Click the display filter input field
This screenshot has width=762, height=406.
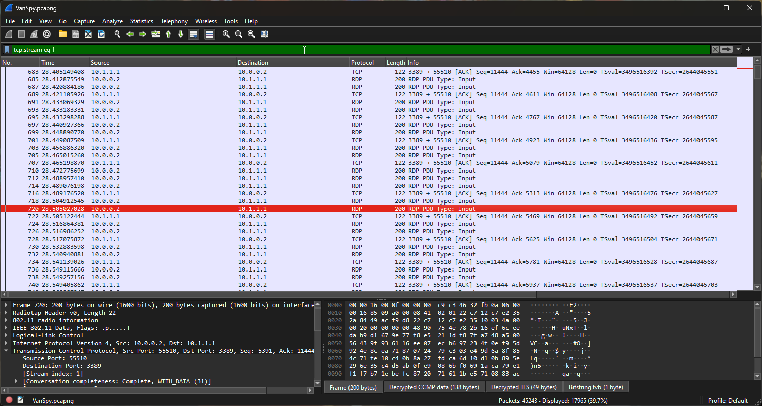coord(361,49)
